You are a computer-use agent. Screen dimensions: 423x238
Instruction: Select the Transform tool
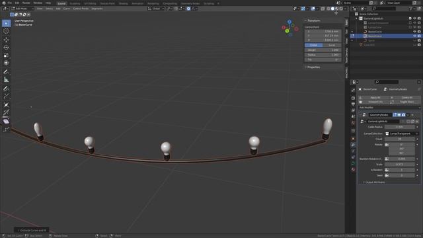coord(6,63)
